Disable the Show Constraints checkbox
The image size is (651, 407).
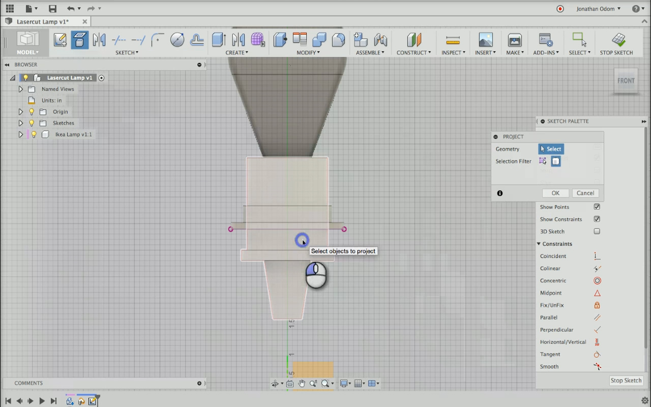click(x=597, y=219)
